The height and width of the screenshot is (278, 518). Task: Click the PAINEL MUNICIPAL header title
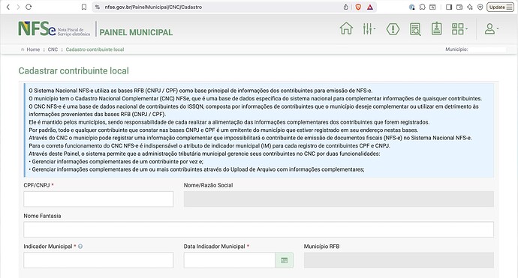click(136, 32)
